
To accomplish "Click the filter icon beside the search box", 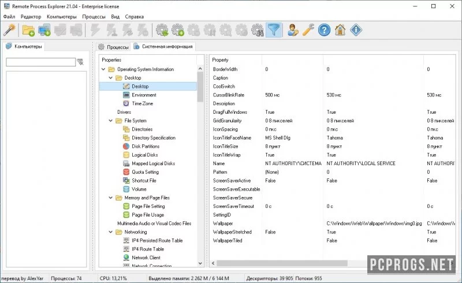I will point(80,62).
